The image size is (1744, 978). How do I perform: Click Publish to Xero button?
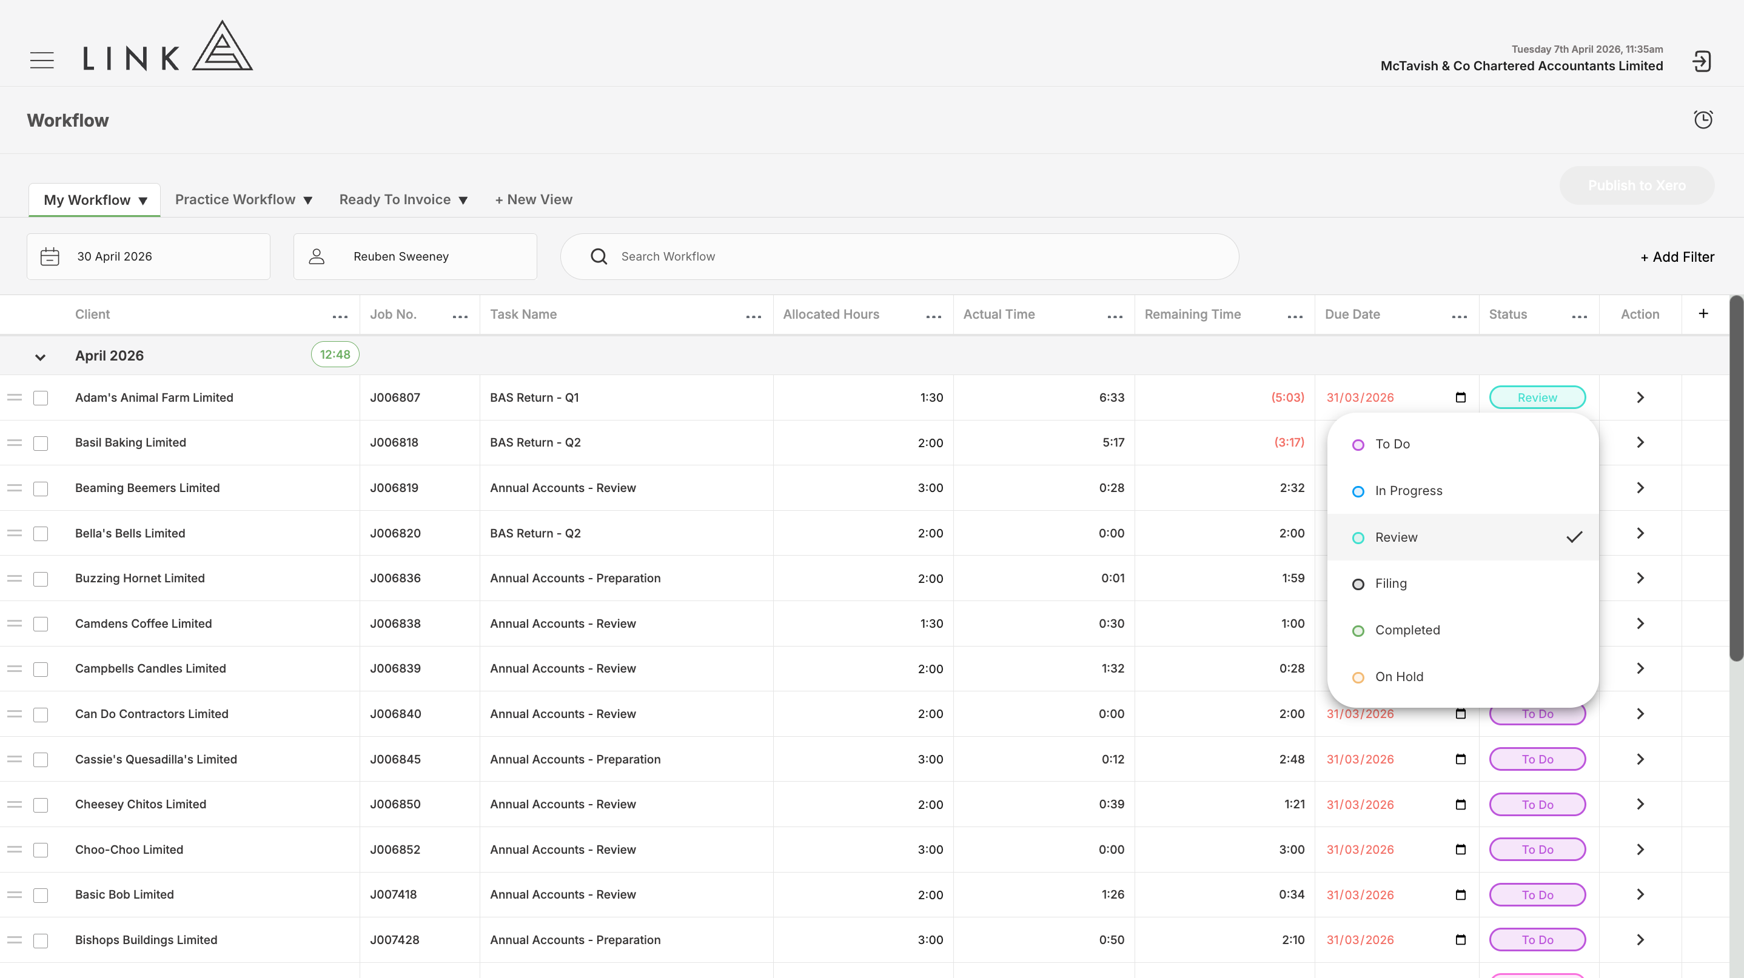click(x=1636, y=185)
